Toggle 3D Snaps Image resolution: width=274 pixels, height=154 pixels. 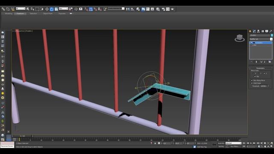86,9
